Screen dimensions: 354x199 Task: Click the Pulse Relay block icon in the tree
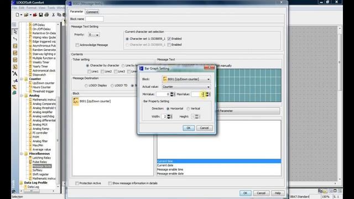click(x=30, y=162)
